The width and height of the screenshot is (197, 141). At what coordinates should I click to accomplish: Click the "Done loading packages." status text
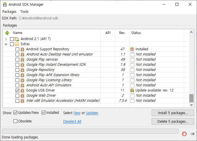coord(20,137)
